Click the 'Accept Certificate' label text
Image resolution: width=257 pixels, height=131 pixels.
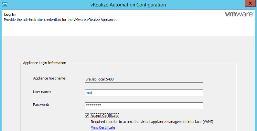105,116
